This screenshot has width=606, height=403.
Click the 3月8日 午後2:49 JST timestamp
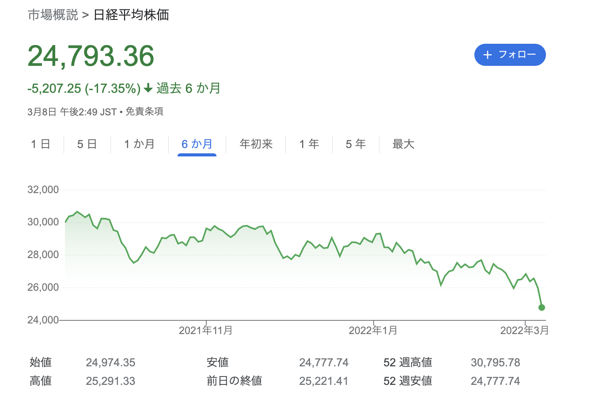click(72, 112)
